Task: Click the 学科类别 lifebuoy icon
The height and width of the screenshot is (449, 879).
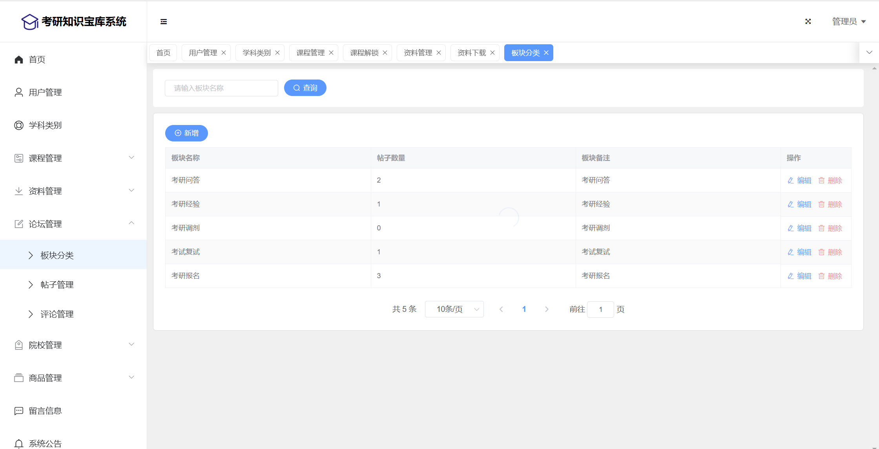Action: [x=18, y=125]
